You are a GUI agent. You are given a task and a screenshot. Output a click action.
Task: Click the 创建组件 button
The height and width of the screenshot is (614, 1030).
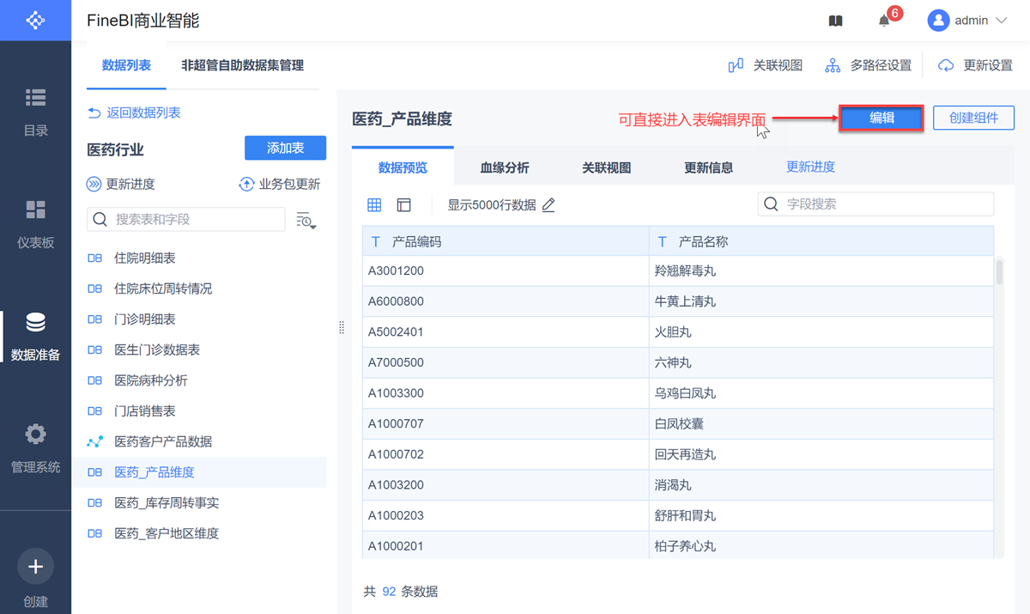pos(973,119)
